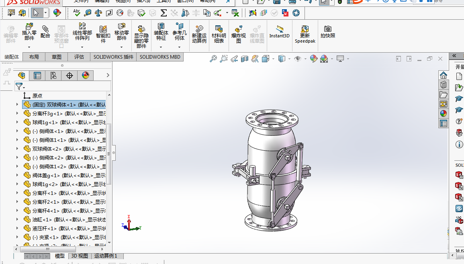The height and width of the screenshot is (264, 464).
Task: Select 模型 bottom tab
Action: 59,256
